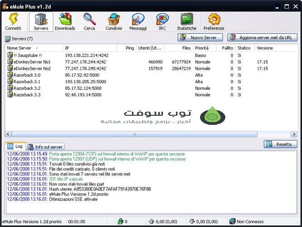Click the server icon for Razorback 3.3
The width and height of the screenshot is (302, 227).
(x=10, y=94)
